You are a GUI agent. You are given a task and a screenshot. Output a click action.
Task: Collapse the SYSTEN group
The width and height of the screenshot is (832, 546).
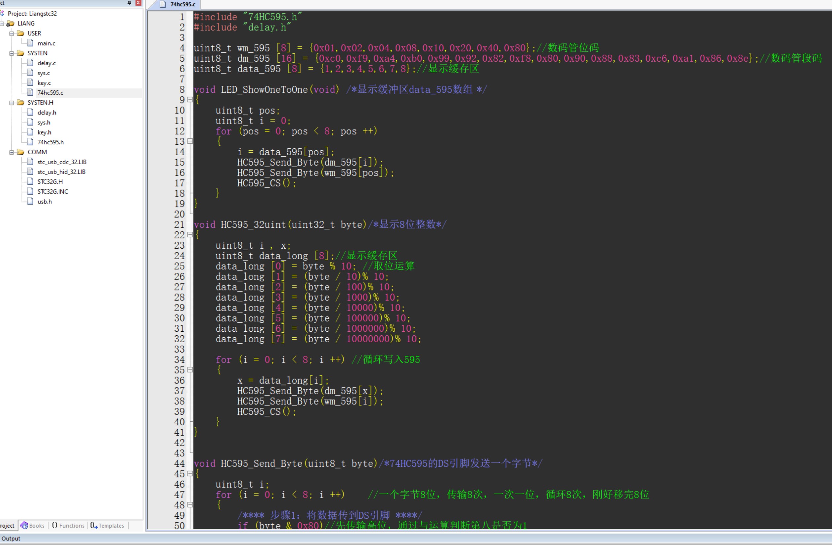12,53
